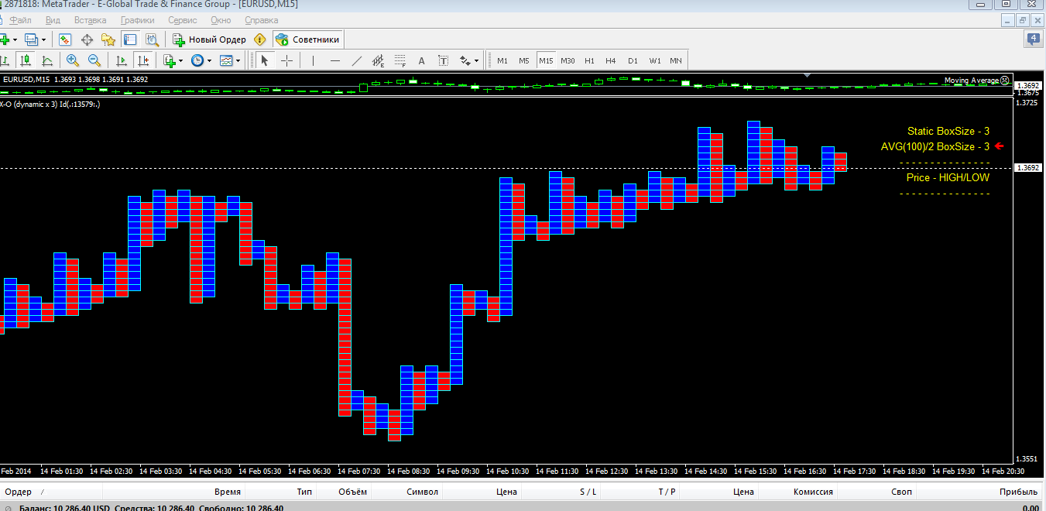This screenshot has height=511, width=1046.
Task: Open the Сервис menu
Action: pos(182,20)
